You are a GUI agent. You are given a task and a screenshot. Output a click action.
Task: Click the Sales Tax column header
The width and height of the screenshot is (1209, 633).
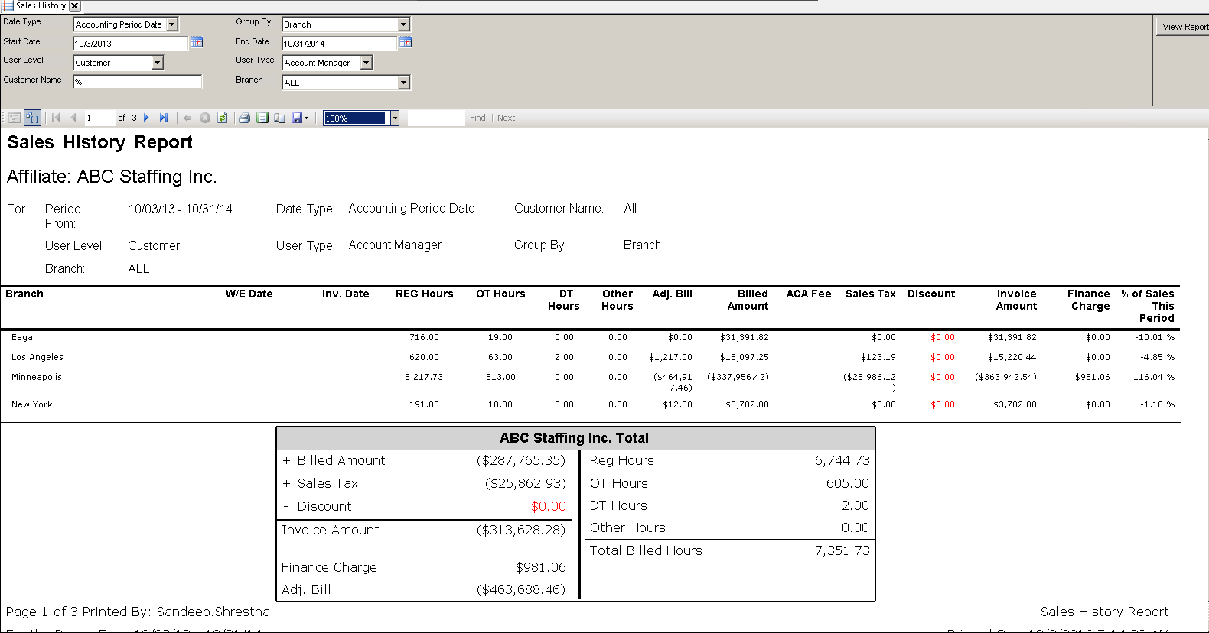click(x=871, y=294)
